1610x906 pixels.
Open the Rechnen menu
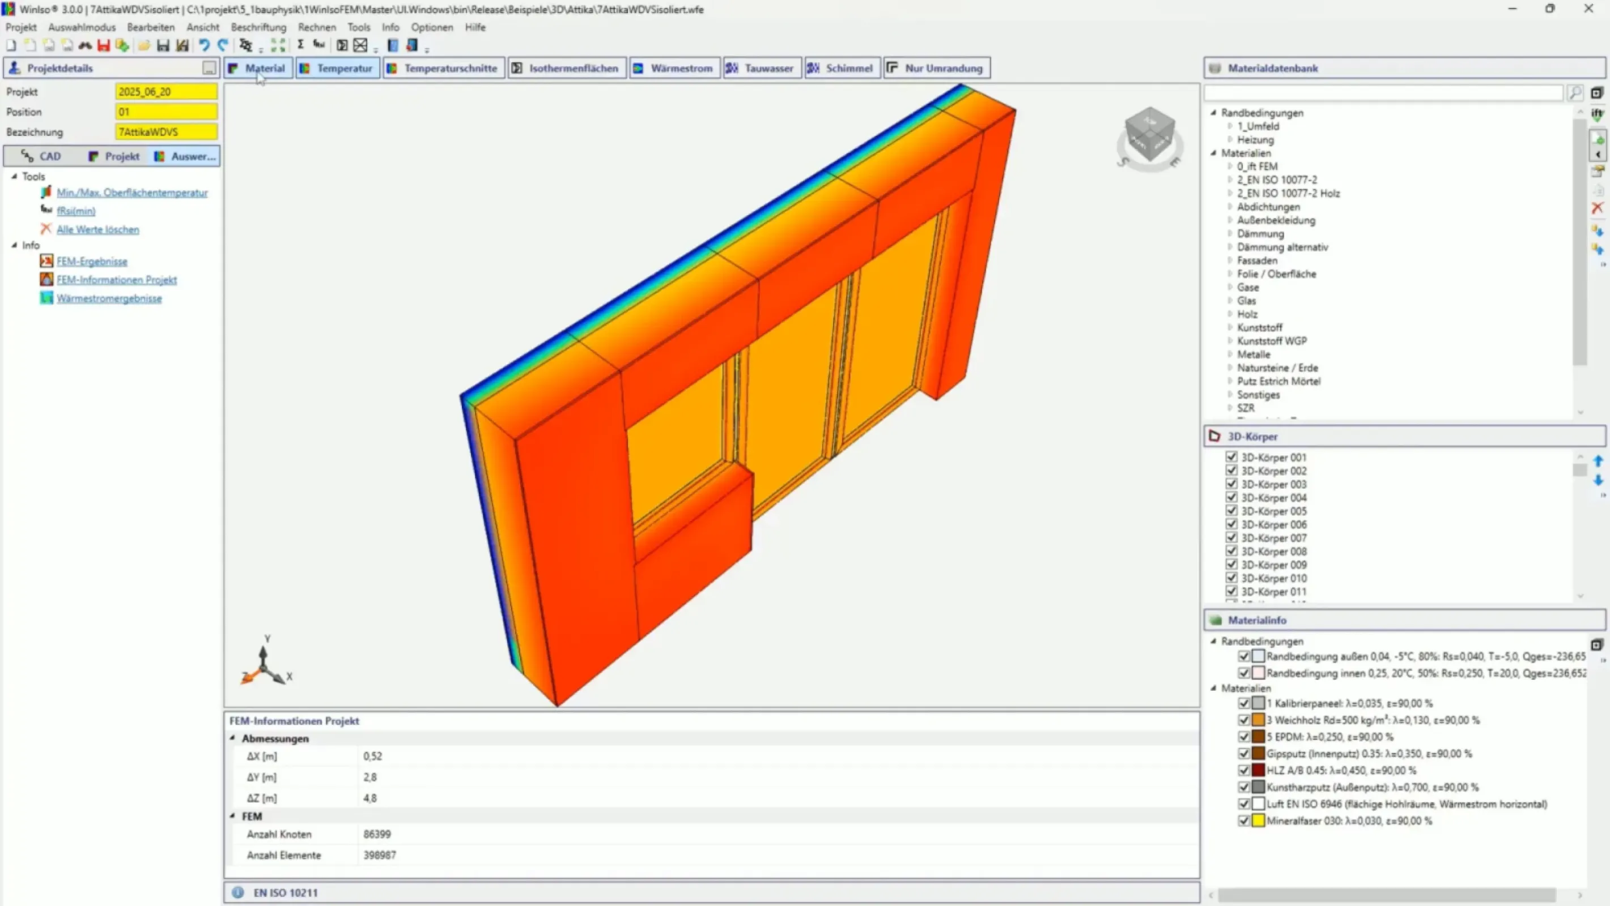317,27
